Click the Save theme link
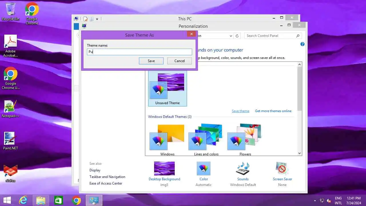This screenshot has width=366, height=206. click(240, 111)
